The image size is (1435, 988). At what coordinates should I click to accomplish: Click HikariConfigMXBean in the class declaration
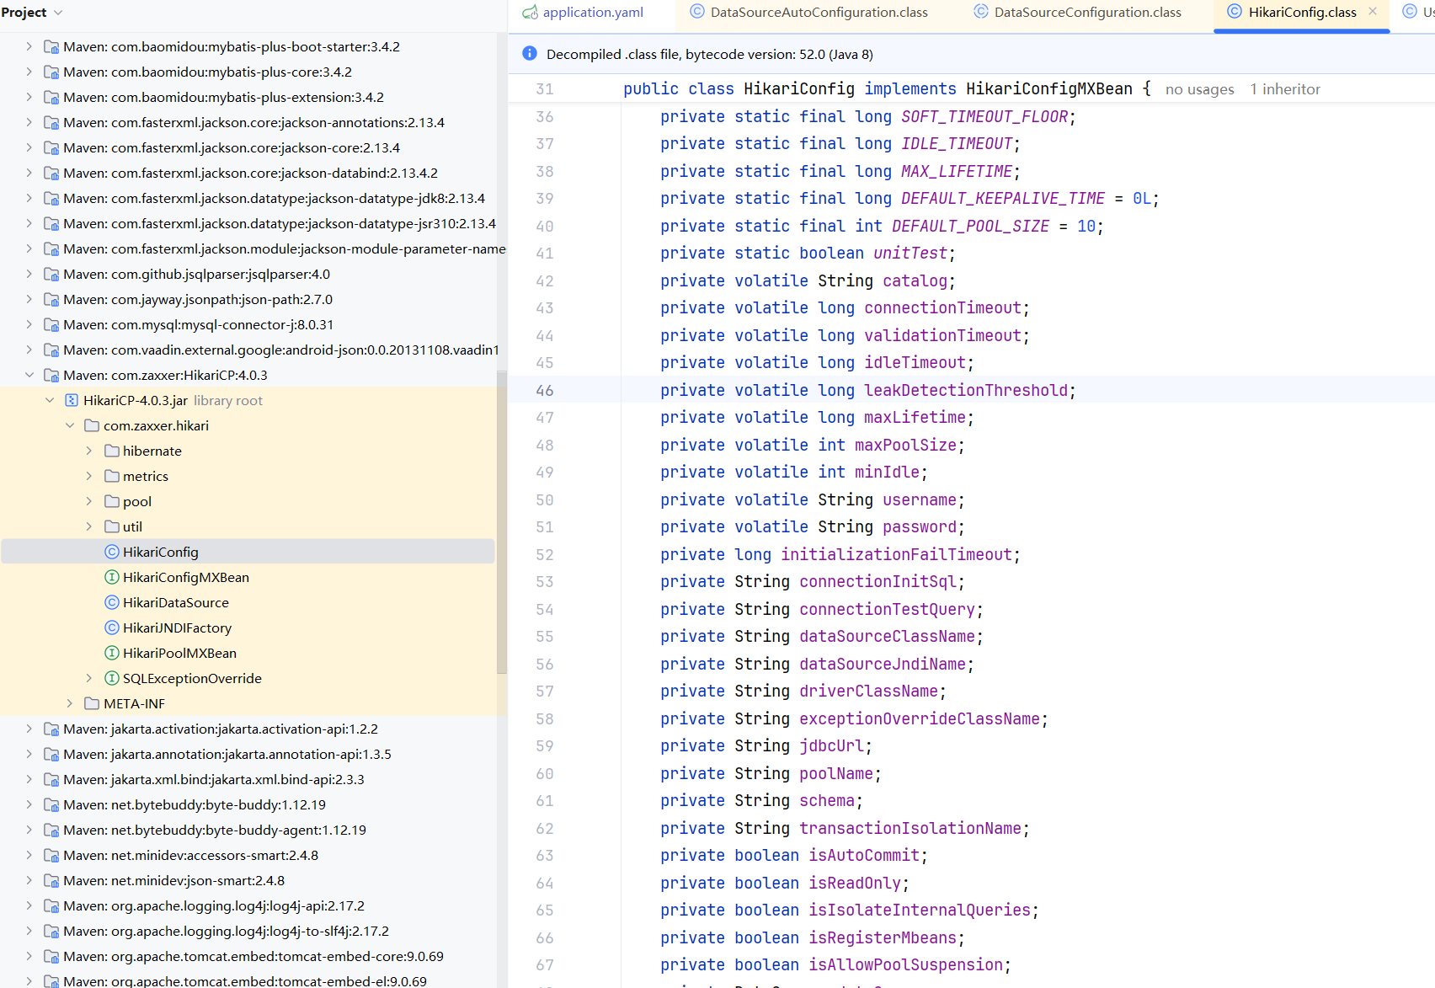click(1048, 88)
